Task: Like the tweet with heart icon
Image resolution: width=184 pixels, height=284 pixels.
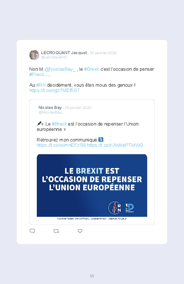Action: coord(80,231)
